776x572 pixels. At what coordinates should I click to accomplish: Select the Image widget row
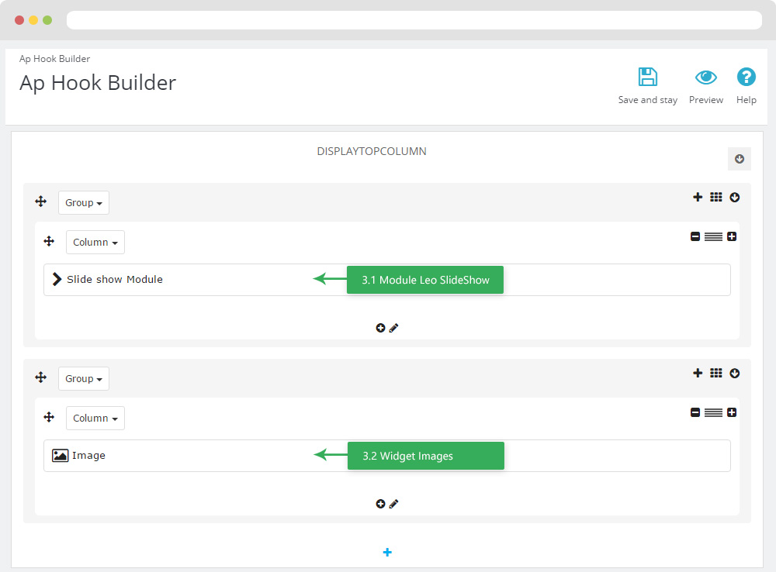(387, 456)
